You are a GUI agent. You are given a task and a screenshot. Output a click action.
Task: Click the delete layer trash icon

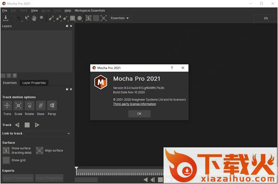tap(15, 76)
